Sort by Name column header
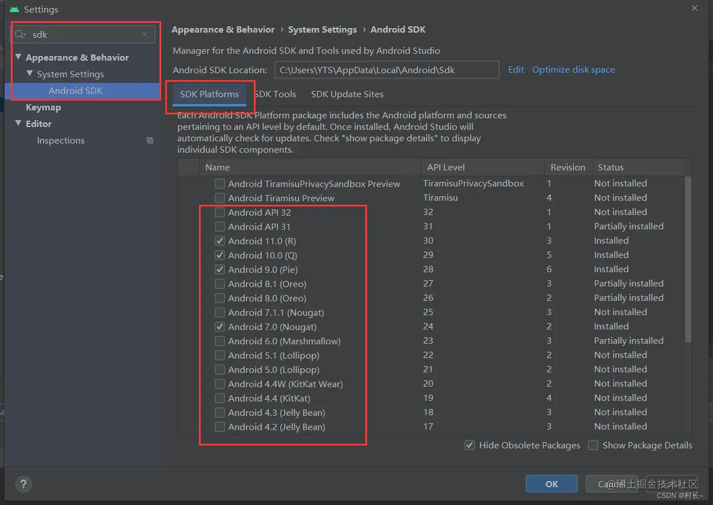This screenshot has height=505, width=713. coord(309,168)
